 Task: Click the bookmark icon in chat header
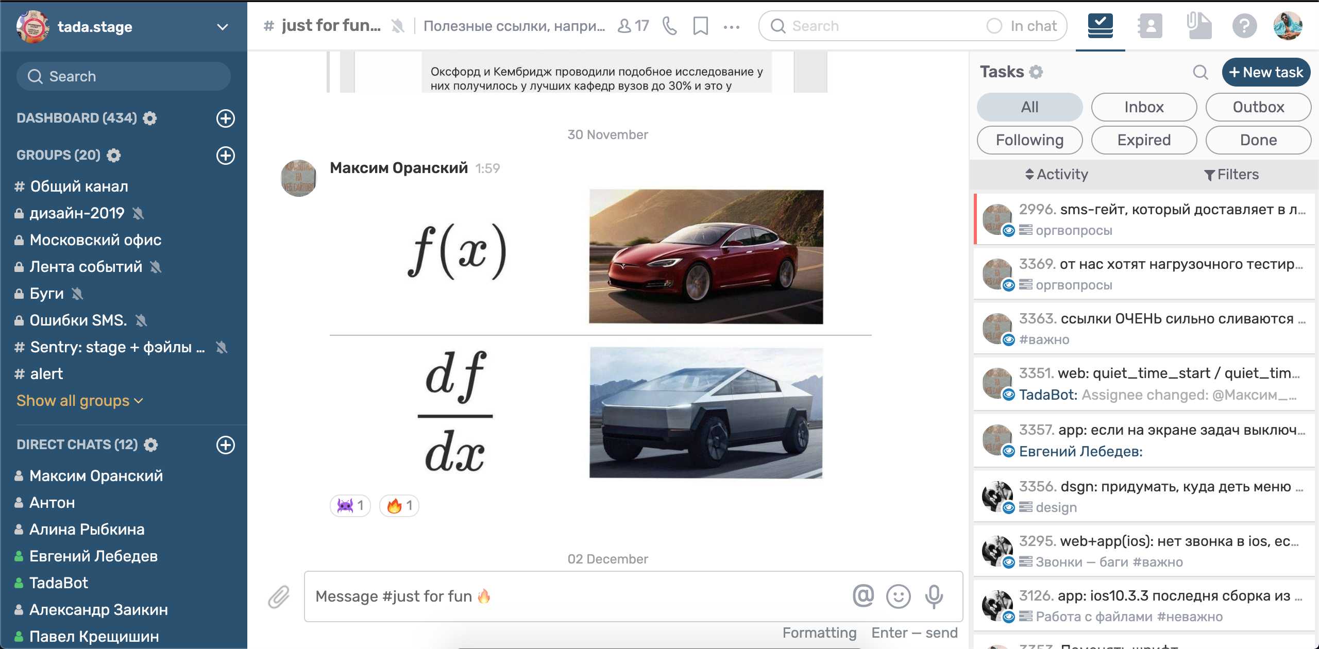700,26
